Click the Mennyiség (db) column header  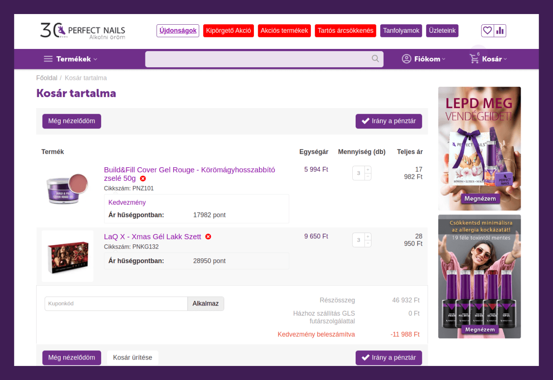362,152
